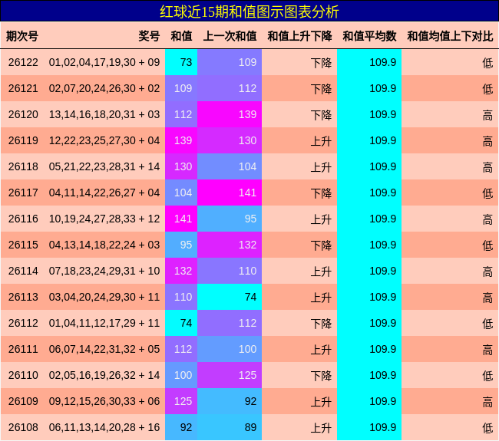Click prize numbers 06,11,13,14,20,28 + 16
The height and width of the screenshot is (441, 499).
[x=104, y=427]
